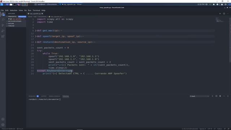Open notifications bell in Kali panel
The width and height of the screenshot is (231, 130).
point(214,4)
